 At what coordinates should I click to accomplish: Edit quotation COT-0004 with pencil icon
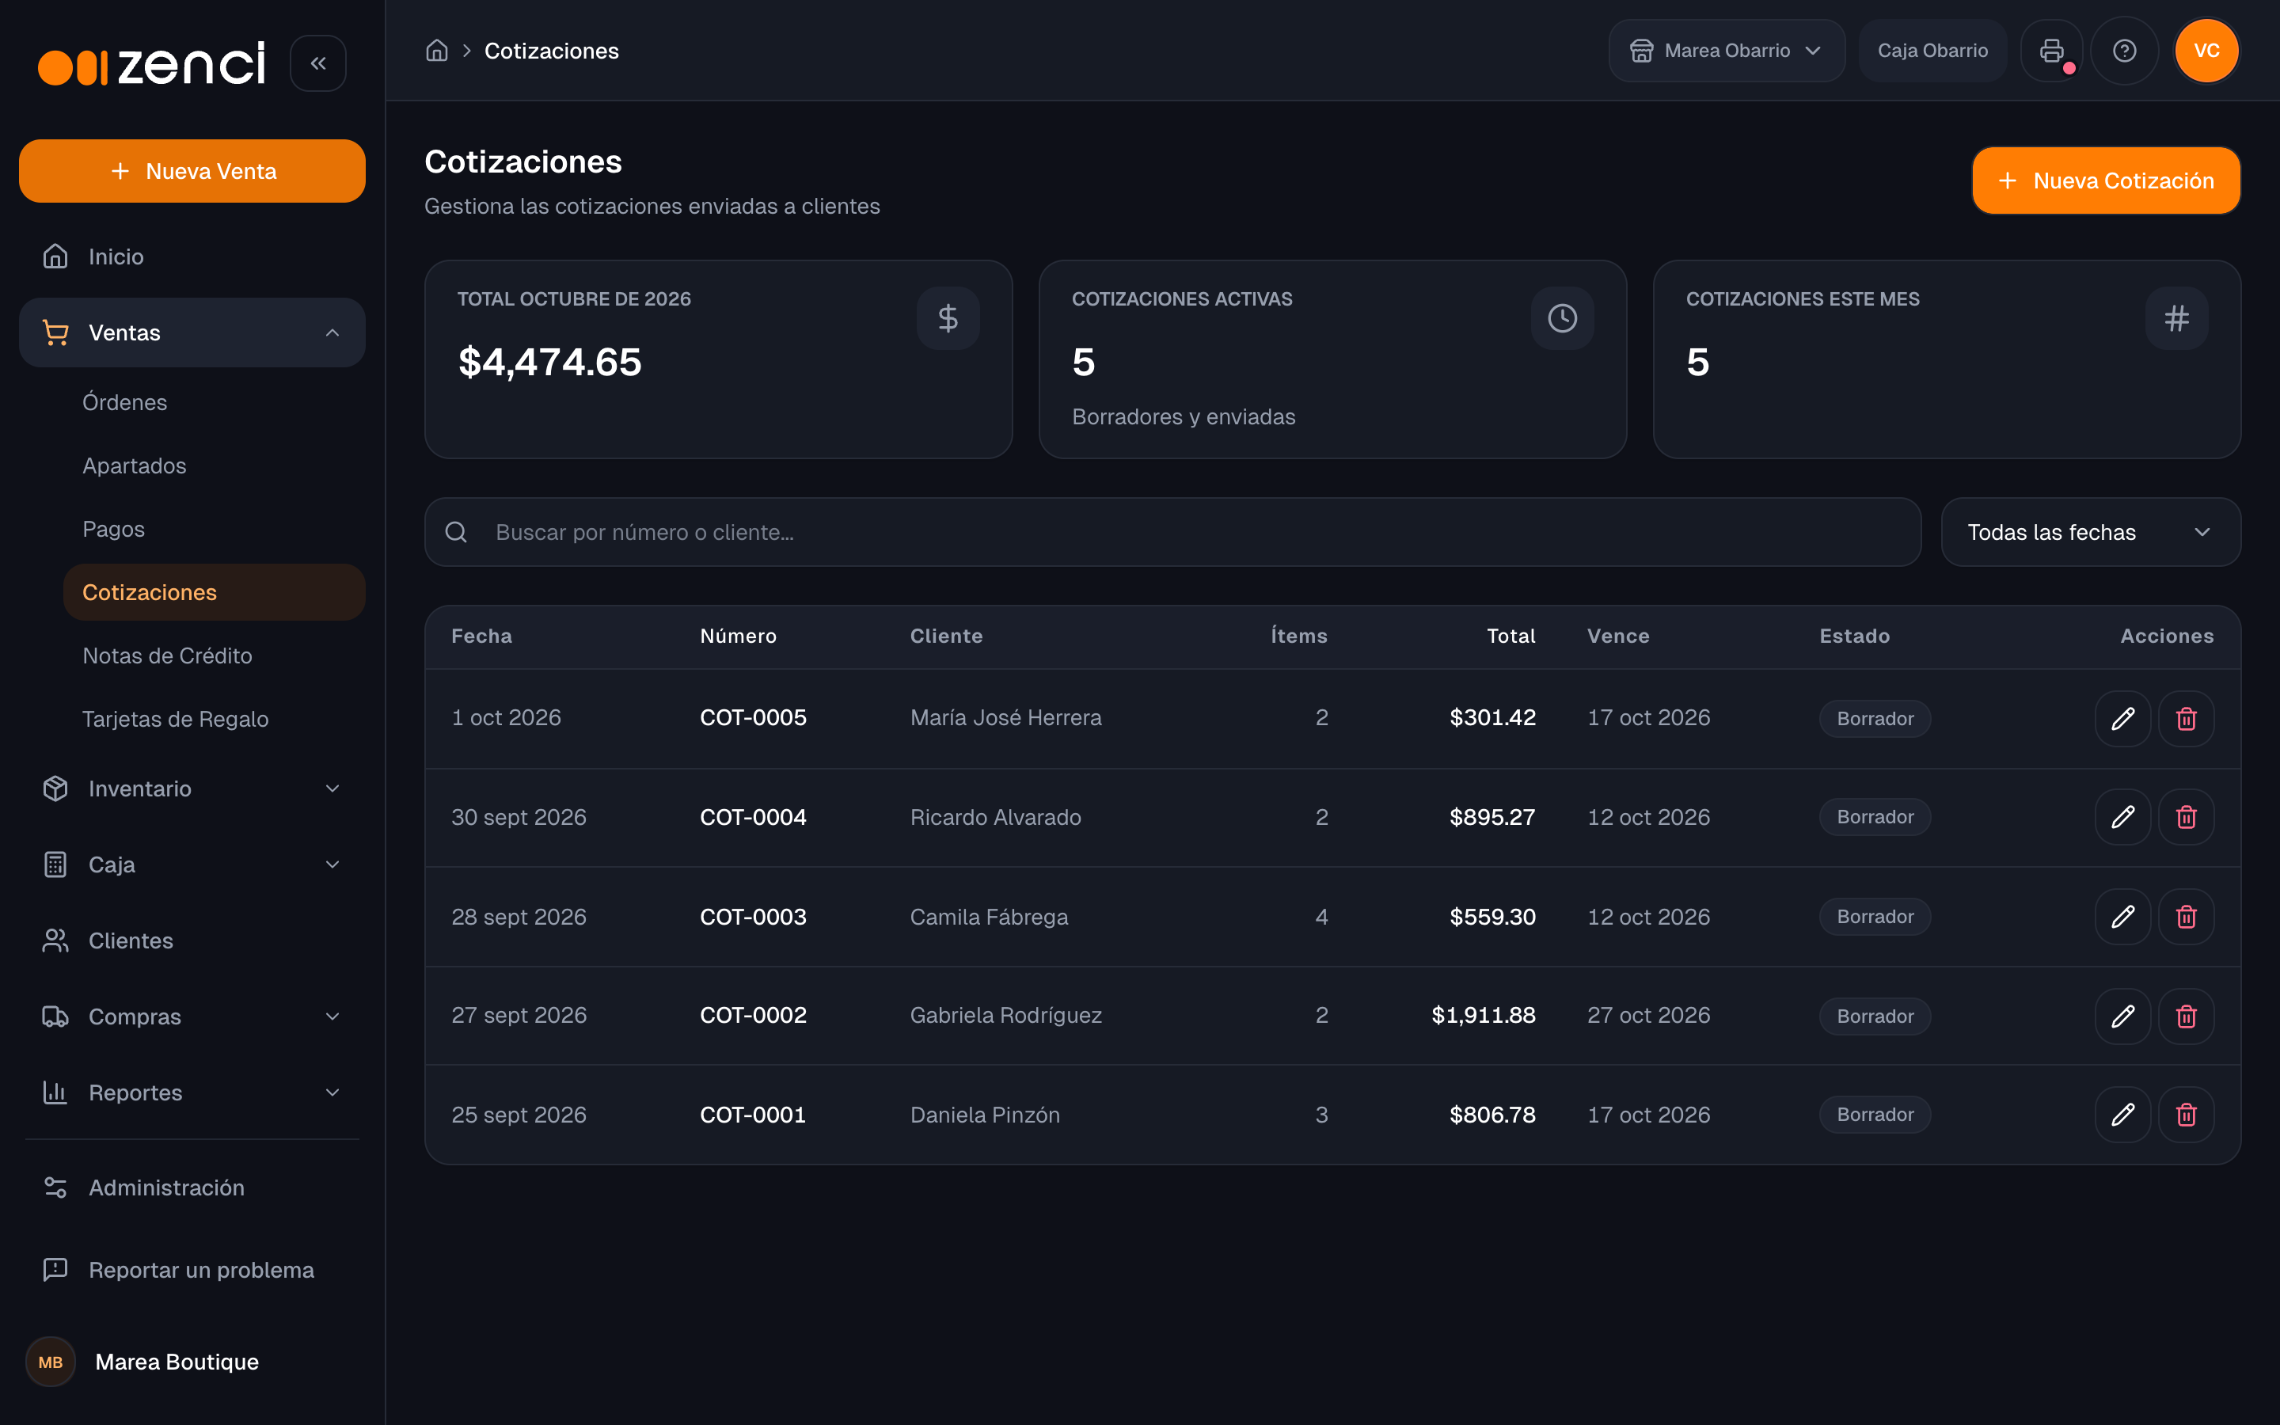pyautogui.click(x=2122, y=817)
